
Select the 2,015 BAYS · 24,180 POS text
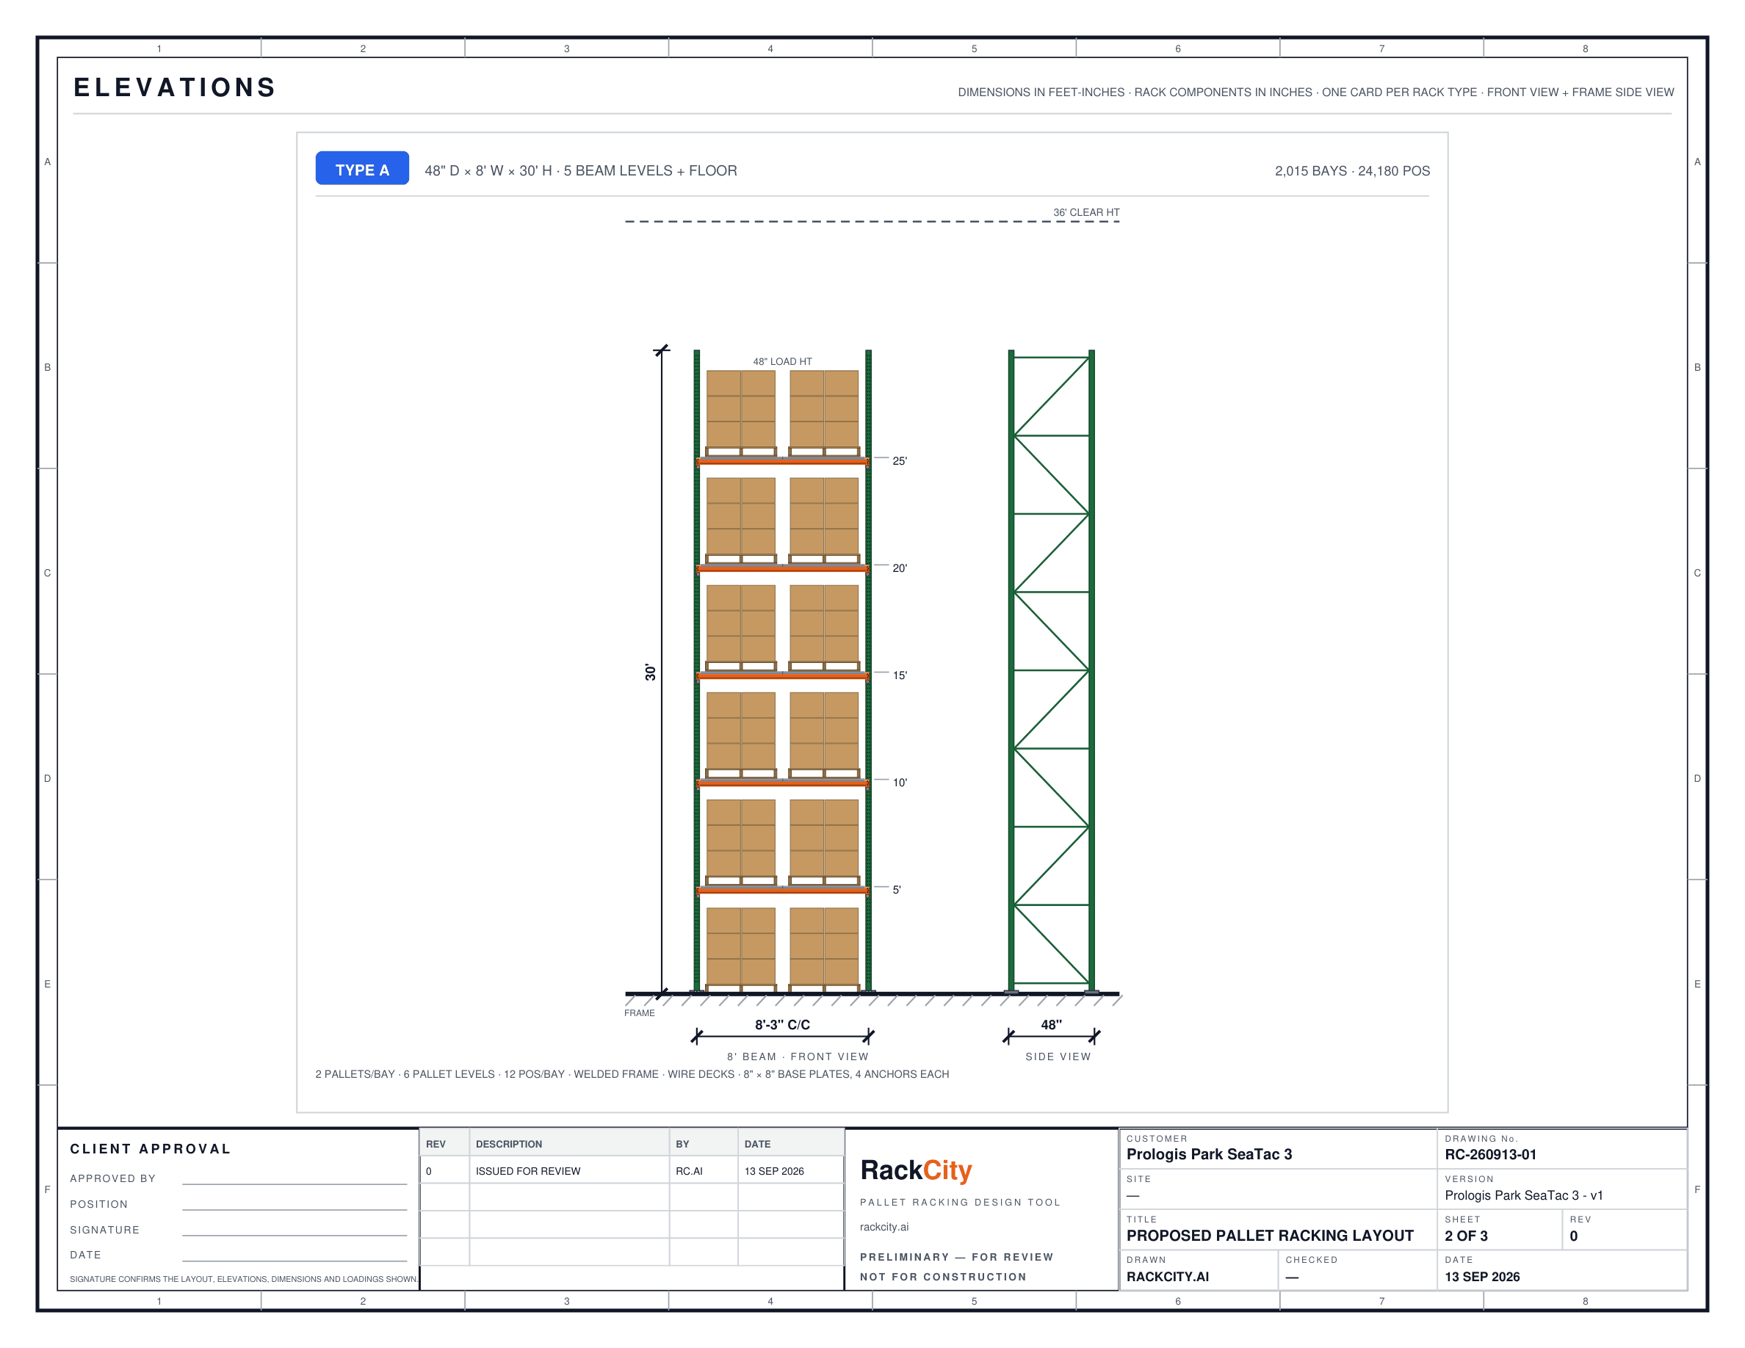[x=1352, y=171]
